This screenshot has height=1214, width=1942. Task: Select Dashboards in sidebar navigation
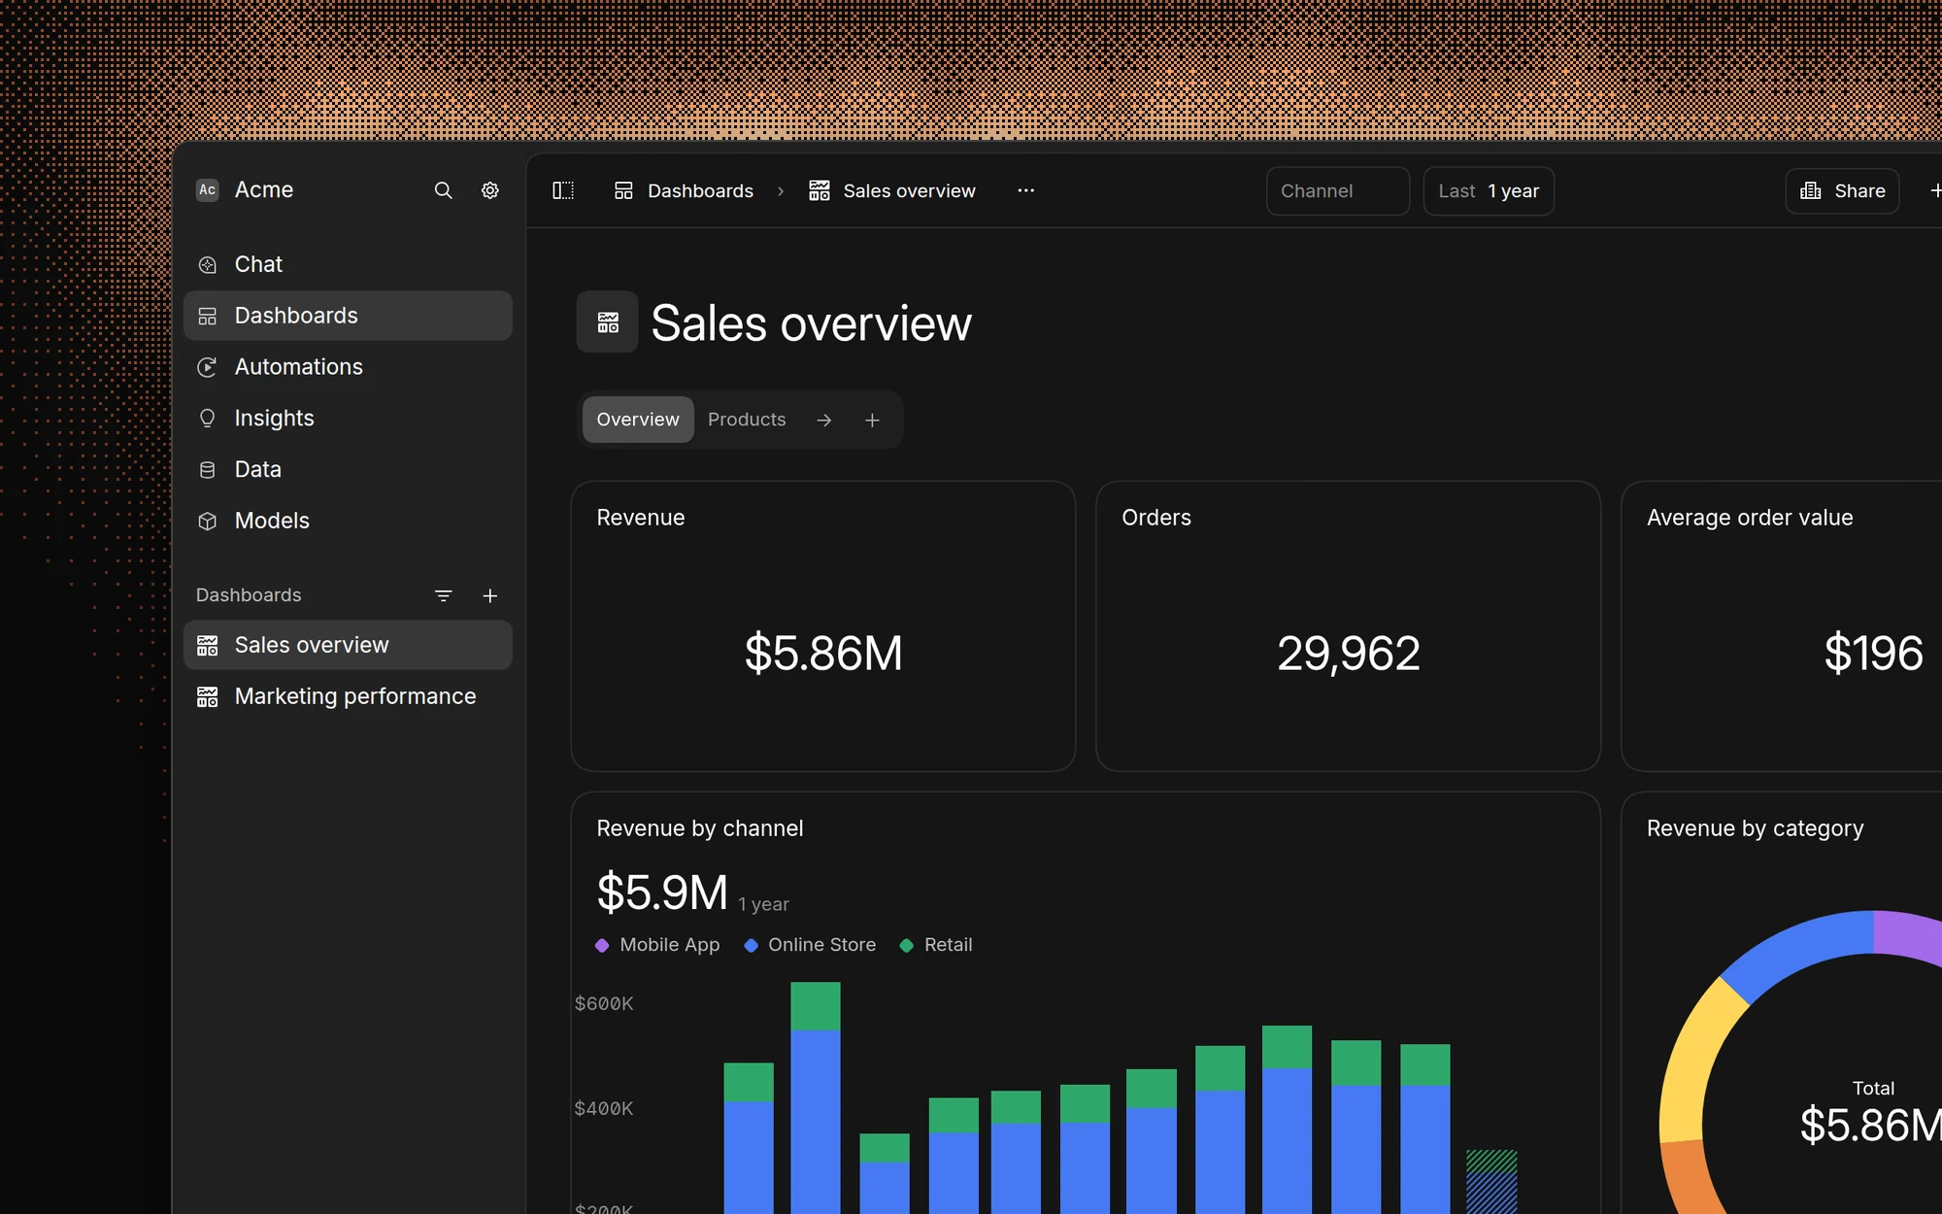[348, 316]
